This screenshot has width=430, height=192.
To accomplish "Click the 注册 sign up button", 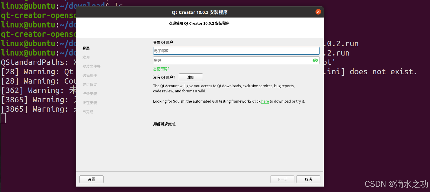I will [191, 77].
